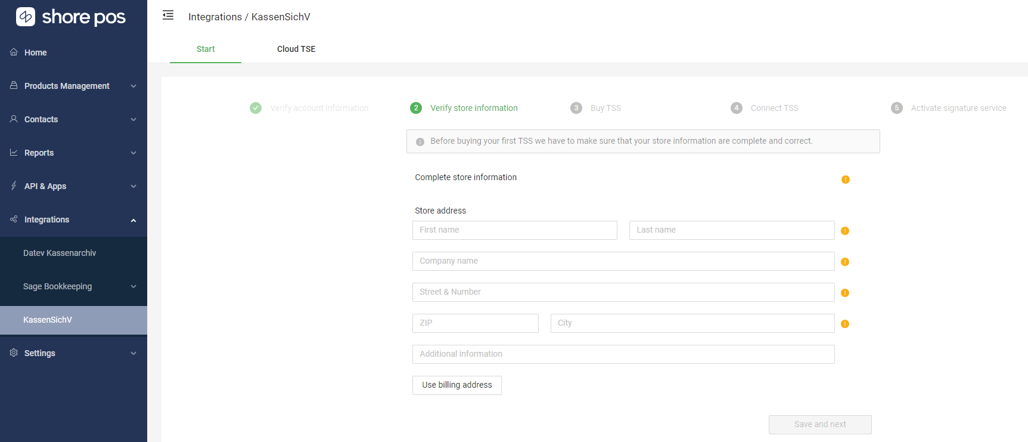Image resolution: width=1028 pixels, height=442 pixels.
Task: Click the Settings gear icon
Action: pos(14,353)
